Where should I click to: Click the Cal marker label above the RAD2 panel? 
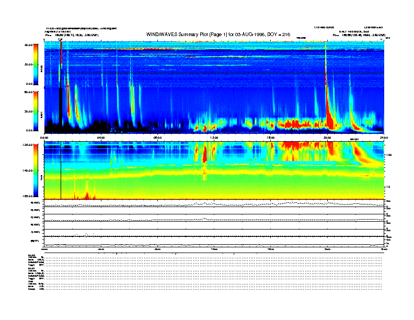pyautogui.click(x=60, y=40)
